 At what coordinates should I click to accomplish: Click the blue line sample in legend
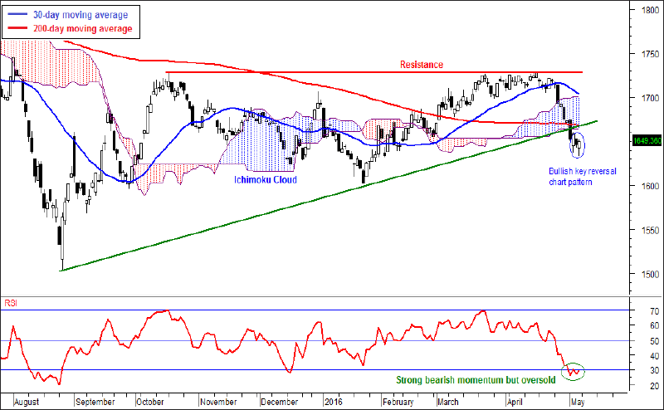coord(17,15)
